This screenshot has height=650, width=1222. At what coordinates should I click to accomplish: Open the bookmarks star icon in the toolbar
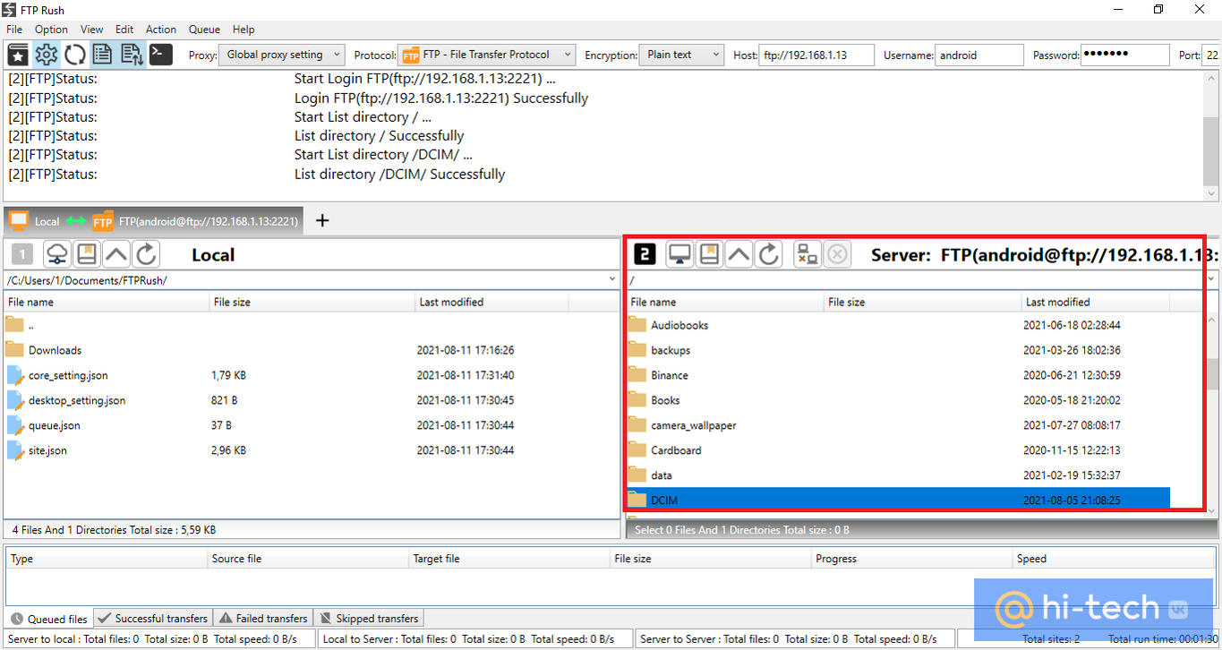click(x=18, y=55)
